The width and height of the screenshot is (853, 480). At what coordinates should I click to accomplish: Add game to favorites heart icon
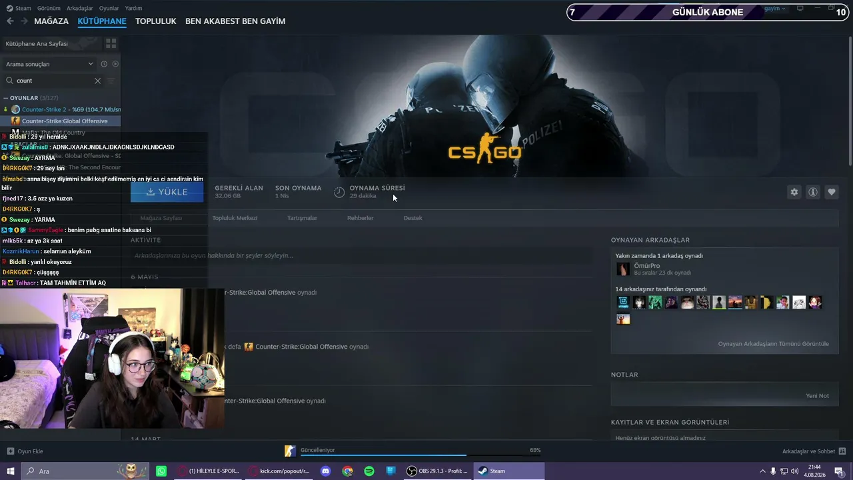(832, 192)
